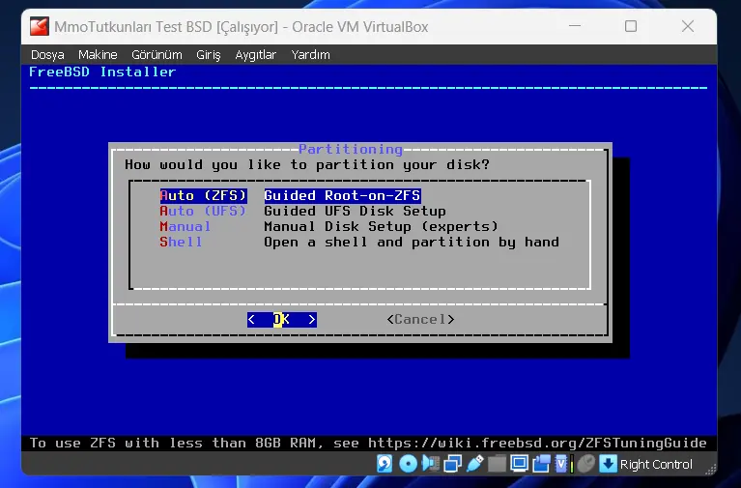Select the Manual partitioning option
This screenshot has height=488, width=741.
[185, 226]
